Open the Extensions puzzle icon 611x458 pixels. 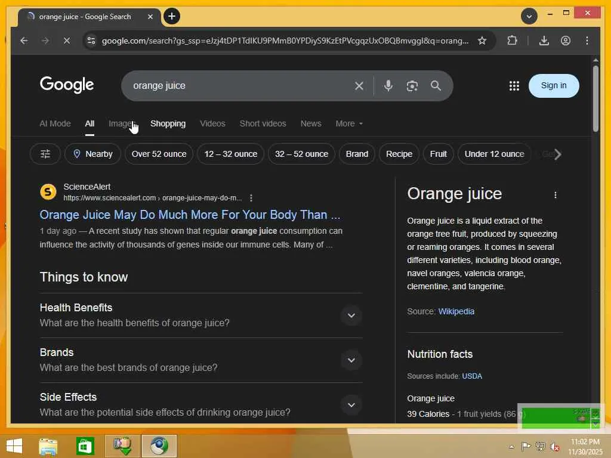(512, 41)
